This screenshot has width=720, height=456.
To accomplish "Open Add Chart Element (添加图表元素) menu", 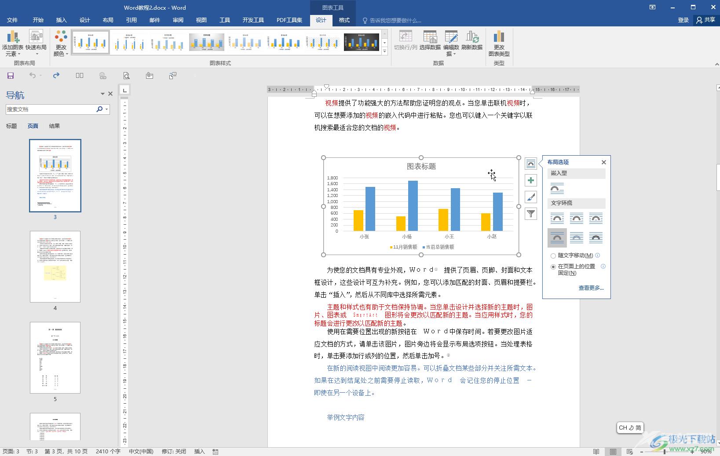I will [12, 43].
